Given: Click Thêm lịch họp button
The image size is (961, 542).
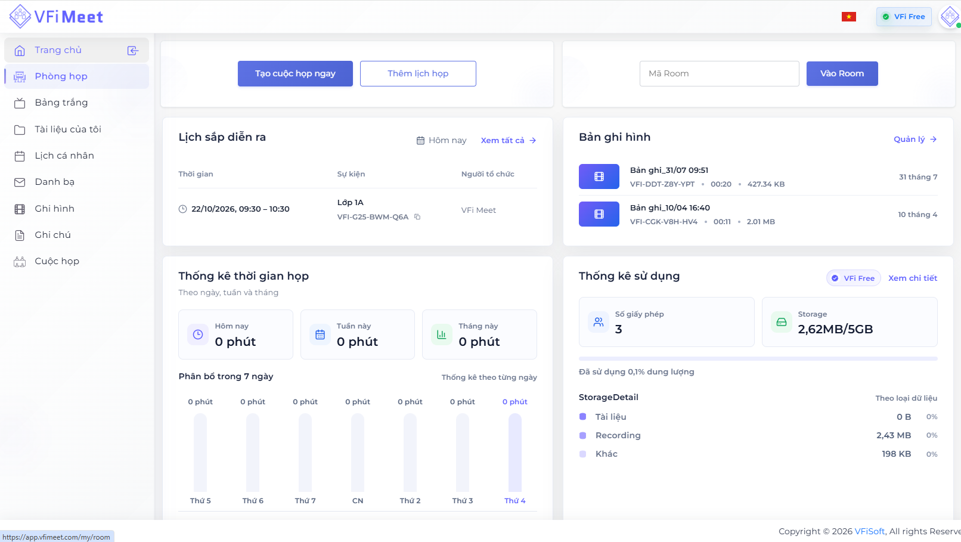Looking at the screenshot, I should [418, 73].
